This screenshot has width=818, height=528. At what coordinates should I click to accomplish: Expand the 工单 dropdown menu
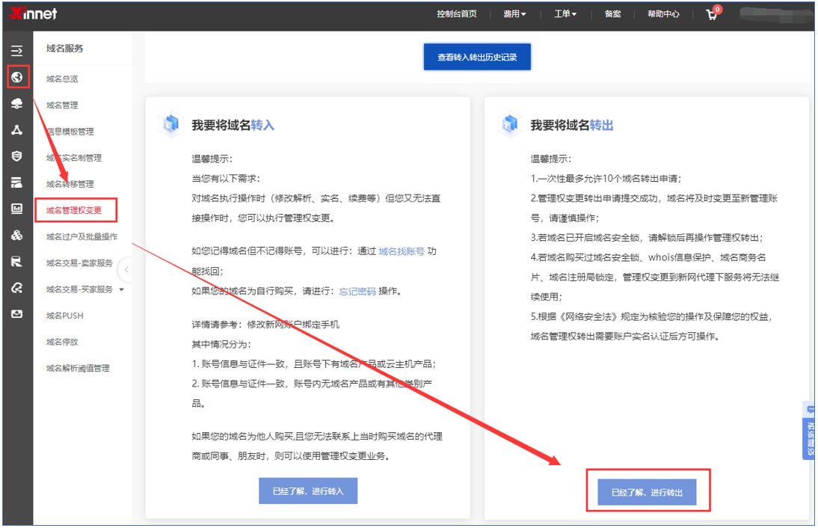(565, 14)
